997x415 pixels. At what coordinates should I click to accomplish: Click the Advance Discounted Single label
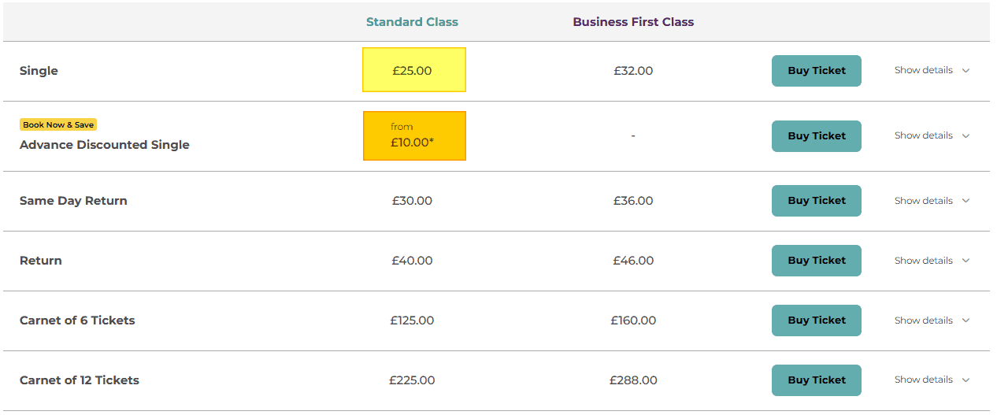pos(105,145)
